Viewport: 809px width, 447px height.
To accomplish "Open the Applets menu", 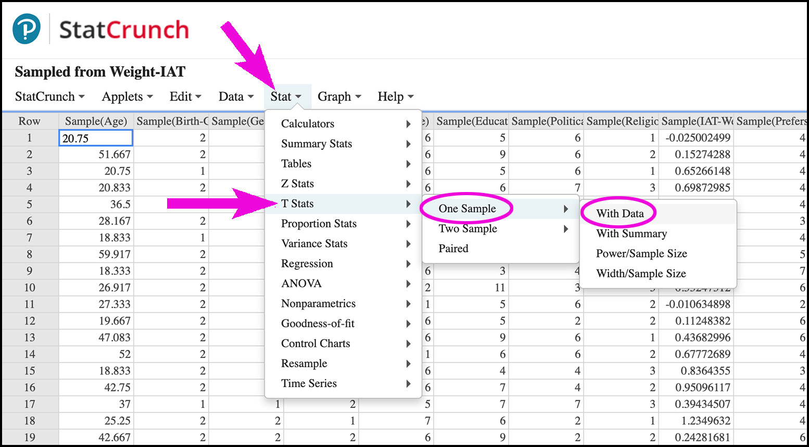I will click(x=127, y=97).
